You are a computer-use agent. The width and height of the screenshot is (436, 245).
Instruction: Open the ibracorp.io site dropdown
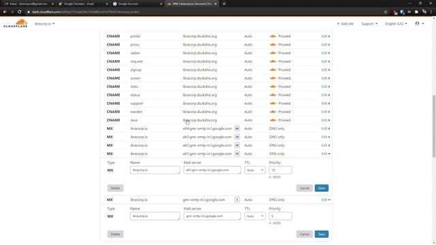[x=44, y=24]
